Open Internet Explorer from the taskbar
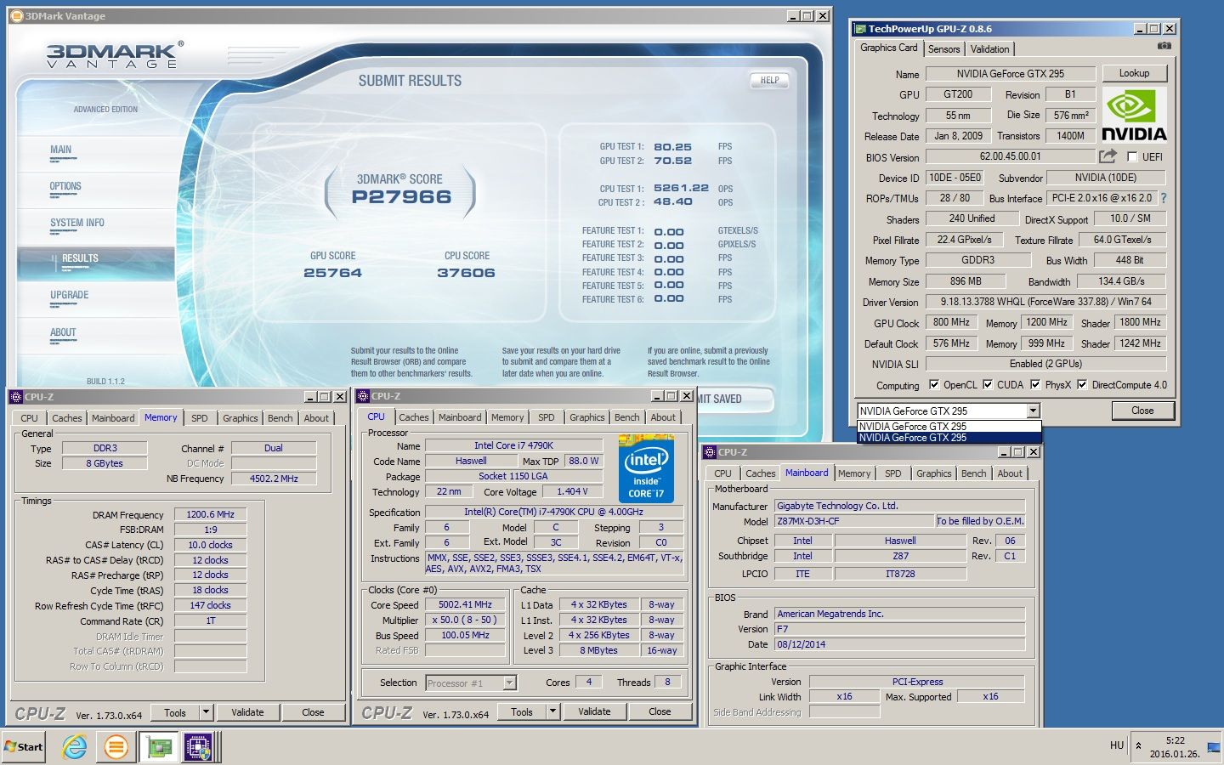Screen dimensions: 1224x765 coord(75,747)
